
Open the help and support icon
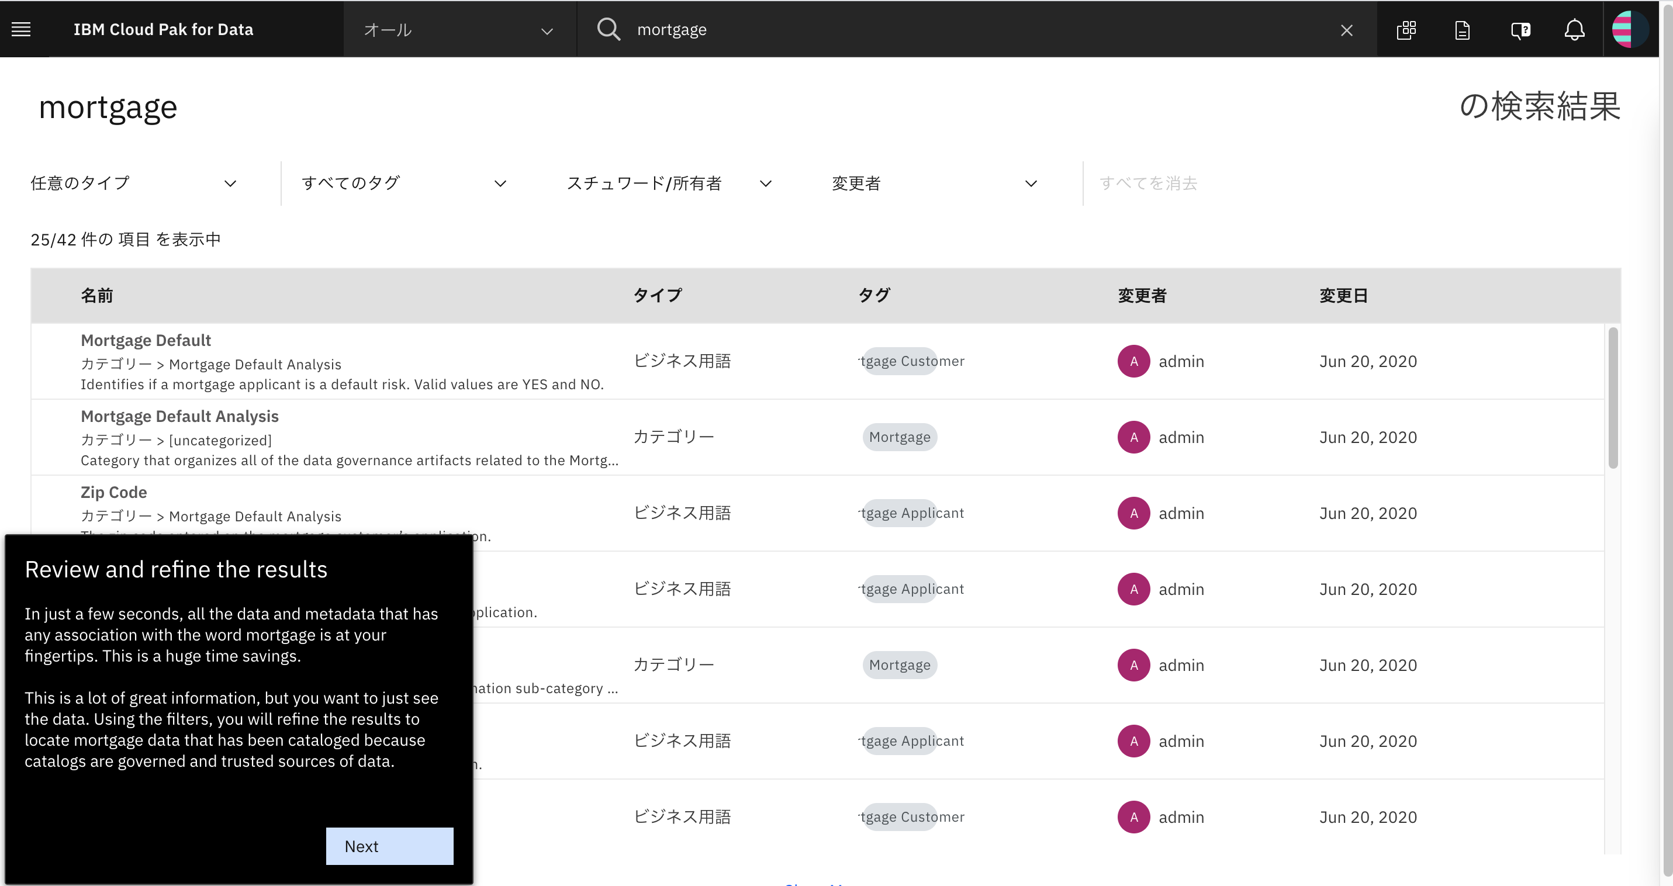pyautogui.click(x=1520, y=29)
